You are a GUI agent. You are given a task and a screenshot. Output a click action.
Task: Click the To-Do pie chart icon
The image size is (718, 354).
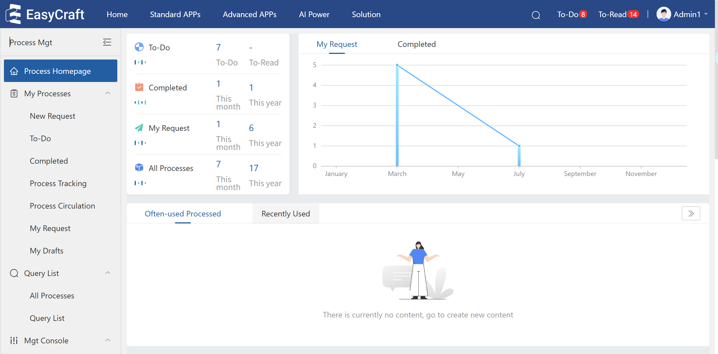point(139,47)
